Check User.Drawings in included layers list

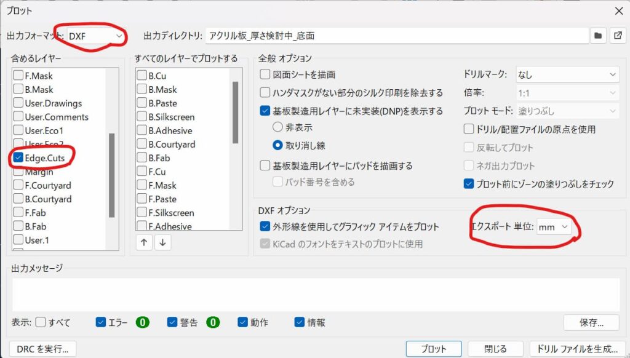click(x=18, y=103)
